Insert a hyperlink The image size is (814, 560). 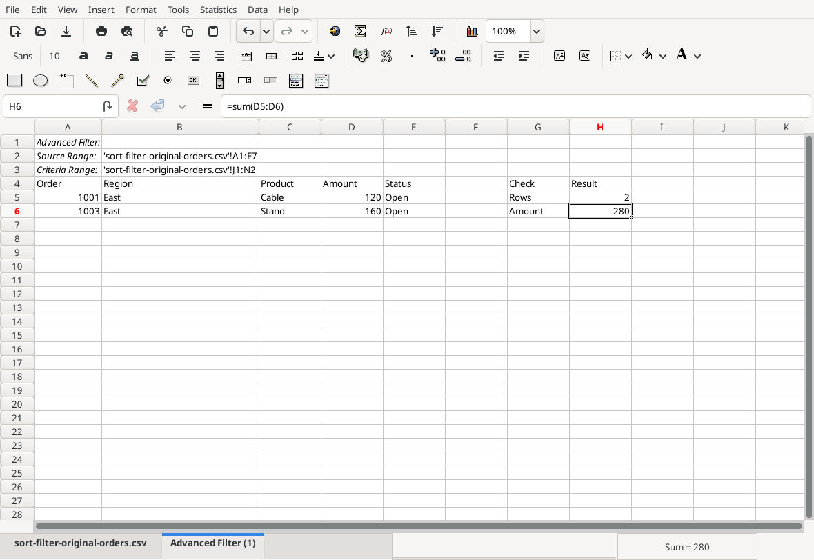coord(335,31)
